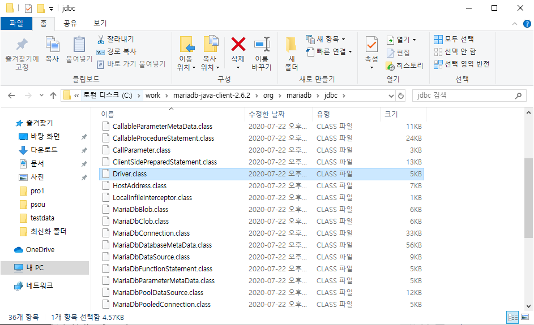Click the Pin to Quick Access icon

pos(22,45)
